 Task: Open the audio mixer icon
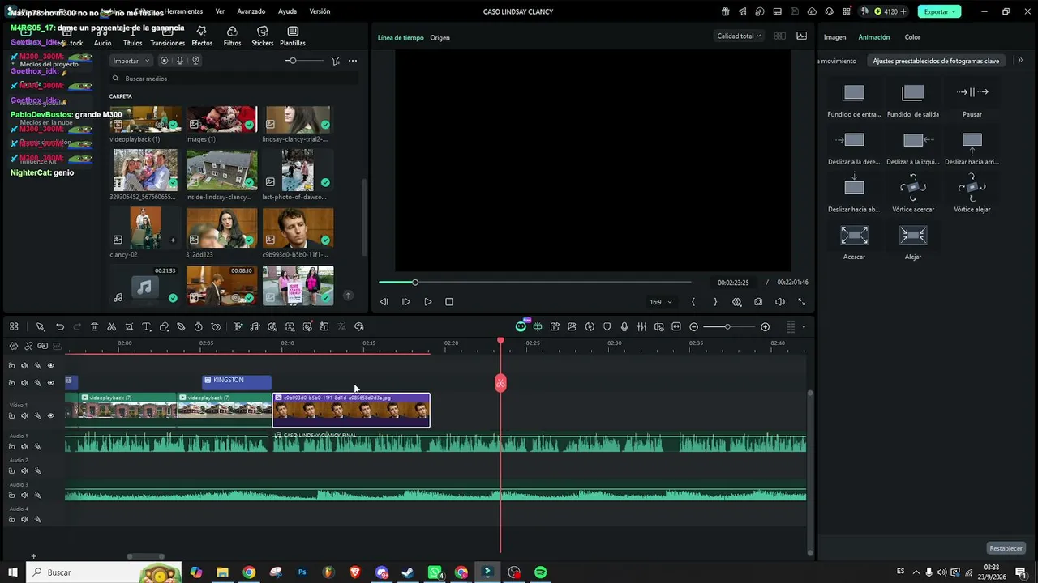pyautogui.click(x=641, y=327)
